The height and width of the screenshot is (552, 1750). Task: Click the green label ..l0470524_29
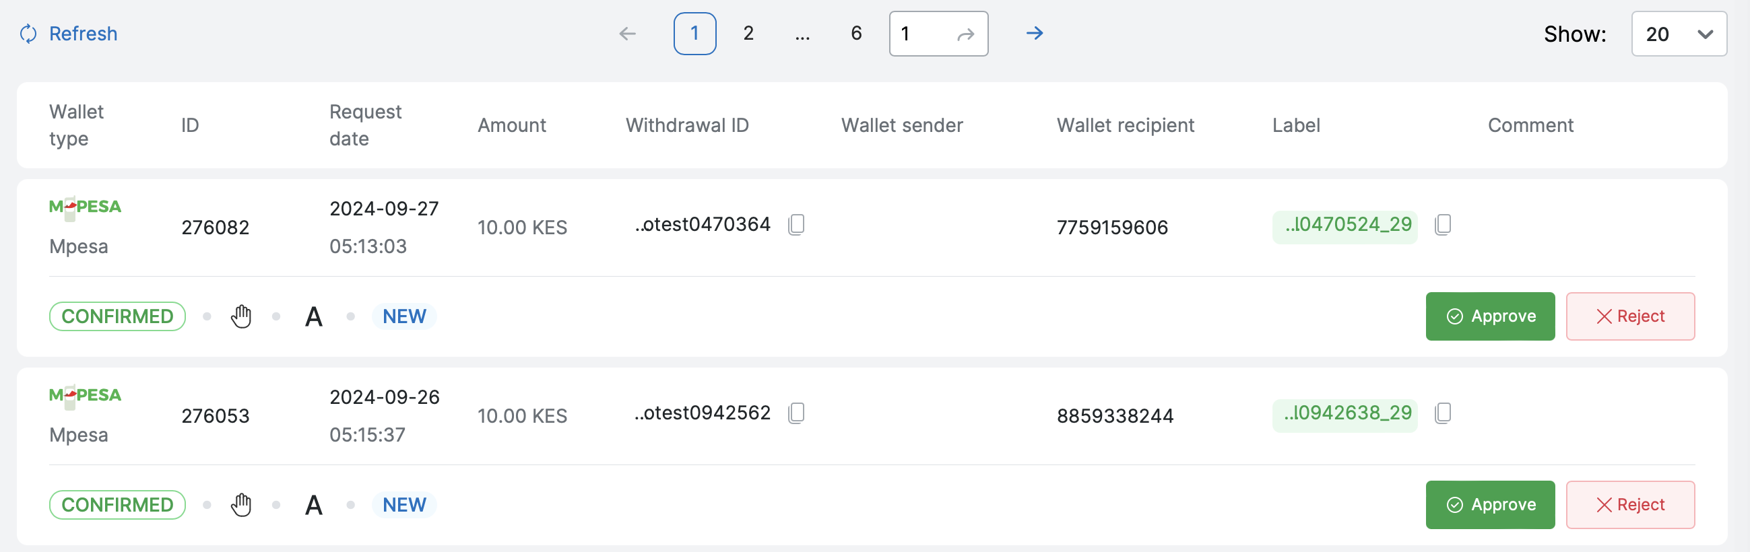click(x=1344, y=225)
